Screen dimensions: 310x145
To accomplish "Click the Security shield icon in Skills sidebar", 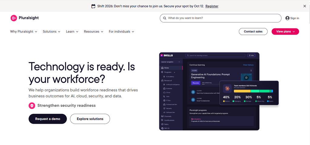I will click(164, 108).
